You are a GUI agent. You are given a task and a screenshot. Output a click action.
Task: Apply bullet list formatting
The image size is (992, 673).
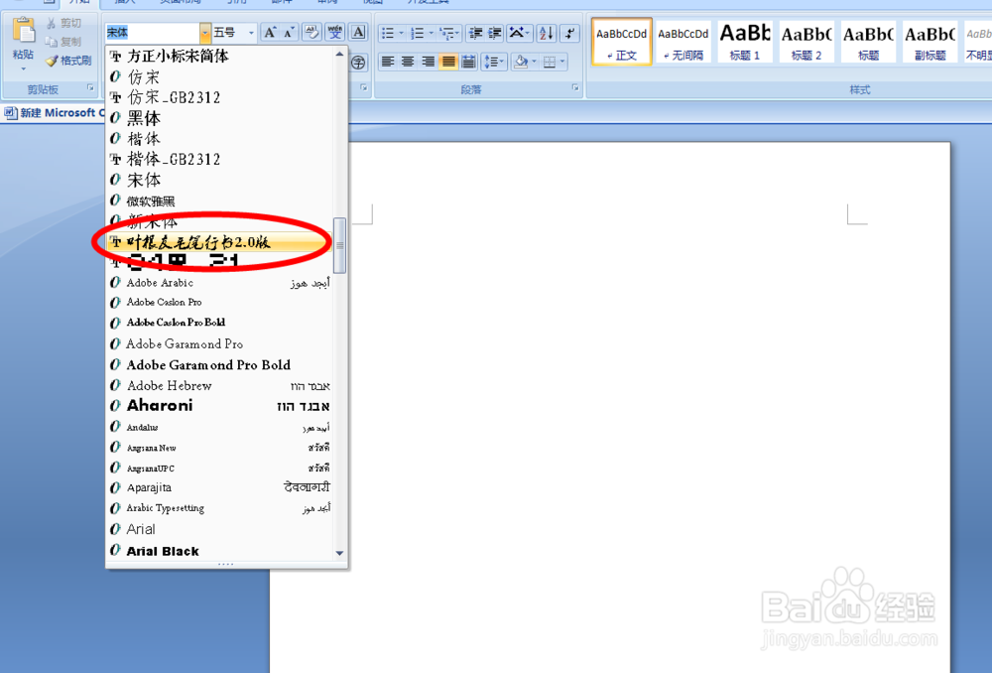click(387, 33)
